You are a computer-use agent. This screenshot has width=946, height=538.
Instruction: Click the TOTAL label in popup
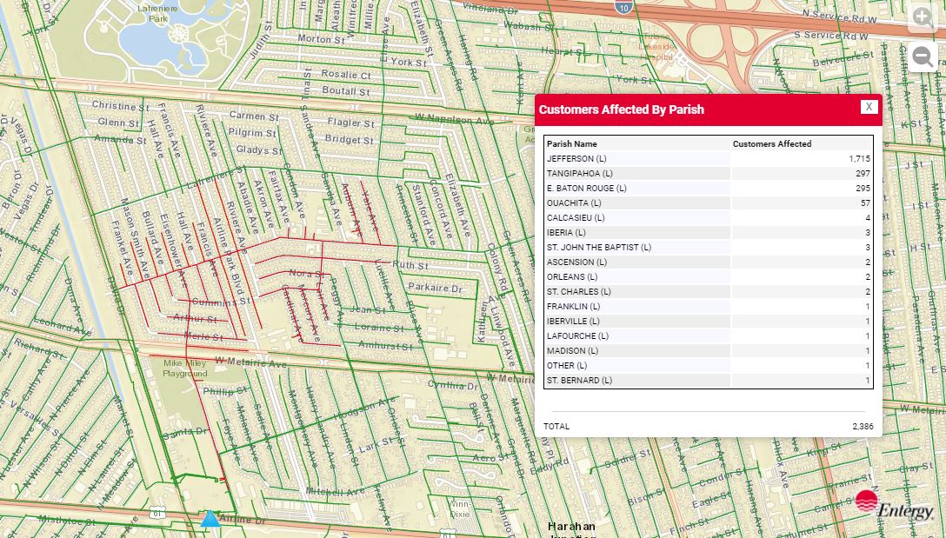[556, 426]
